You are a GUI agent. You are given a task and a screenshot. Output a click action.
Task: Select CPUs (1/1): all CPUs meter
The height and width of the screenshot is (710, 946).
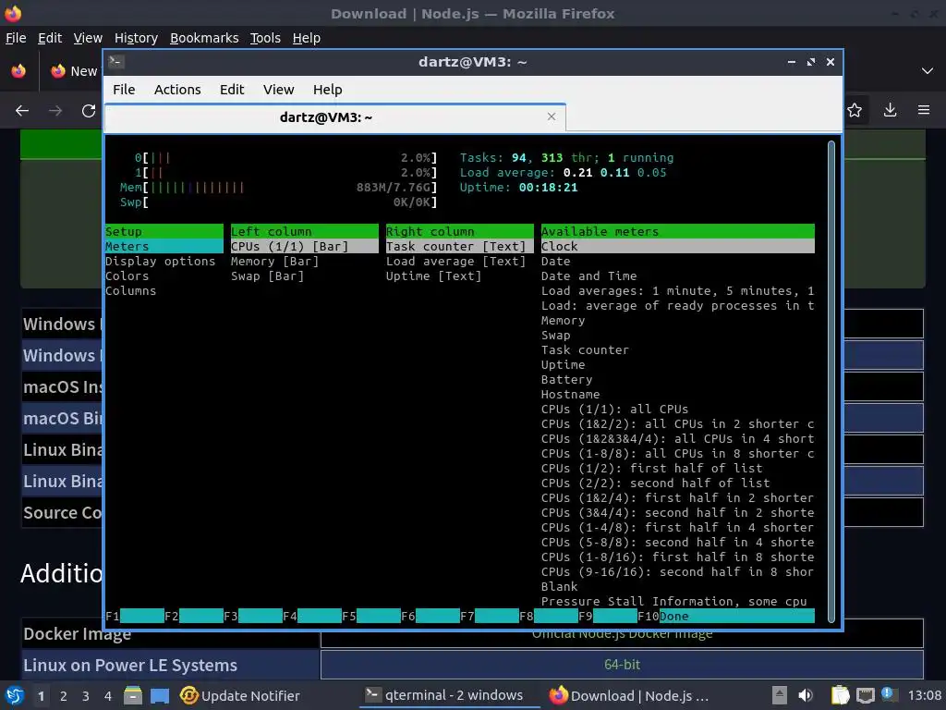(614, 409)
